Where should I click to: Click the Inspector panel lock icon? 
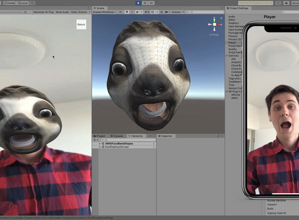pos(218,136)
